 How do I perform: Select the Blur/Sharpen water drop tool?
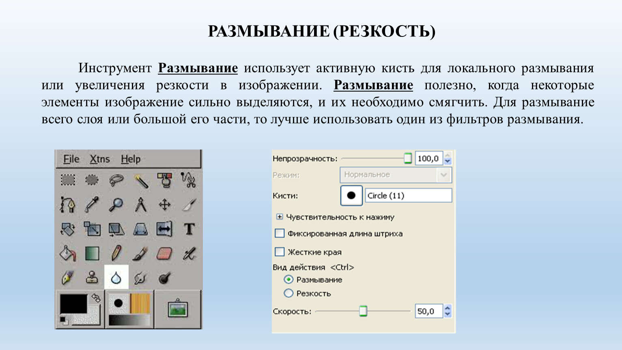(x=116, y=277)
